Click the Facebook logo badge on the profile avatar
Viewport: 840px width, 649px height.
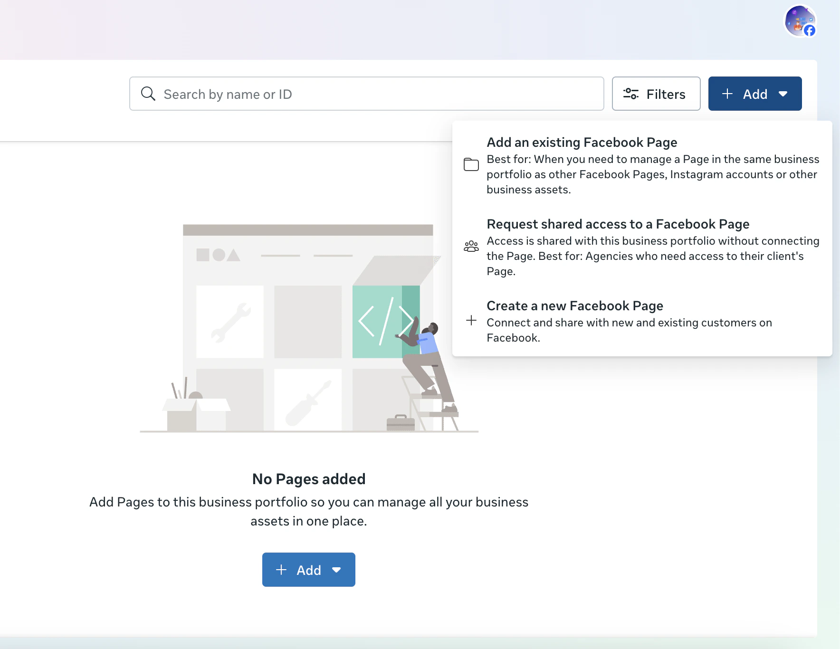809,30
